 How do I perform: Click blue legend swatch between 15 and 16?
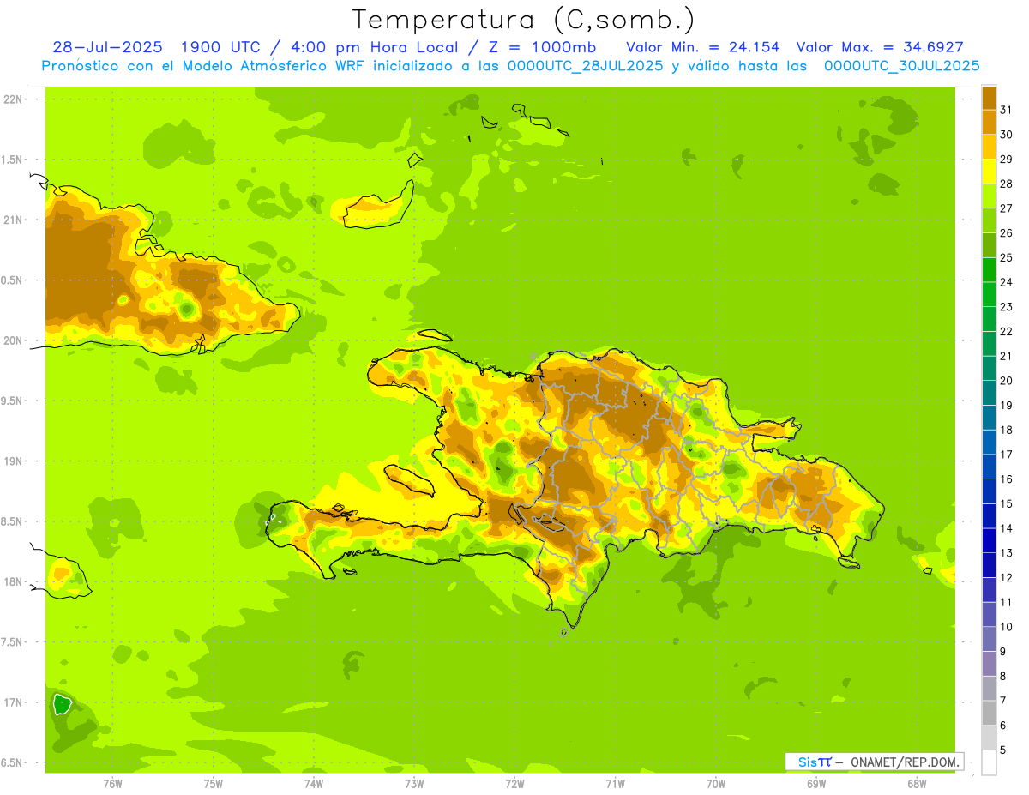[x=989, y=491]
